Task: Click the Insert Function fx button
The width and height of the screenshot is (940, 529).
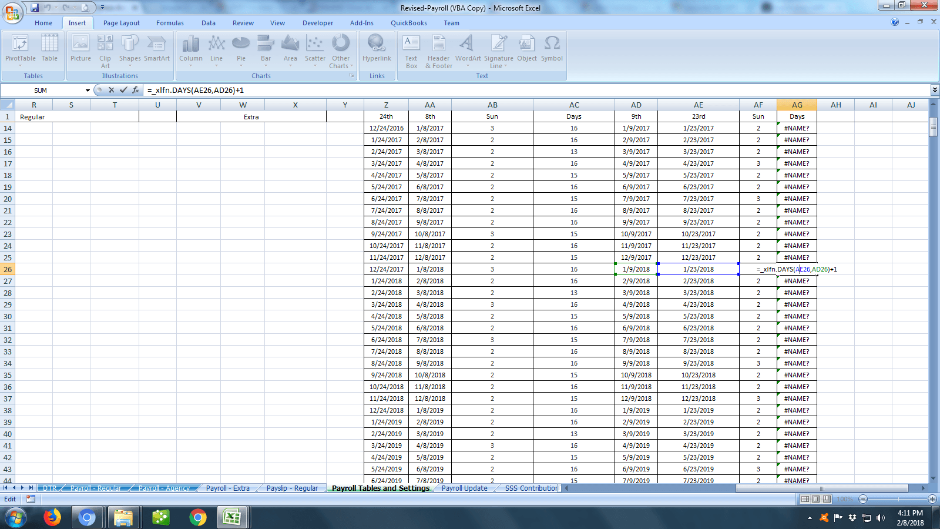Action: (136, 90)
